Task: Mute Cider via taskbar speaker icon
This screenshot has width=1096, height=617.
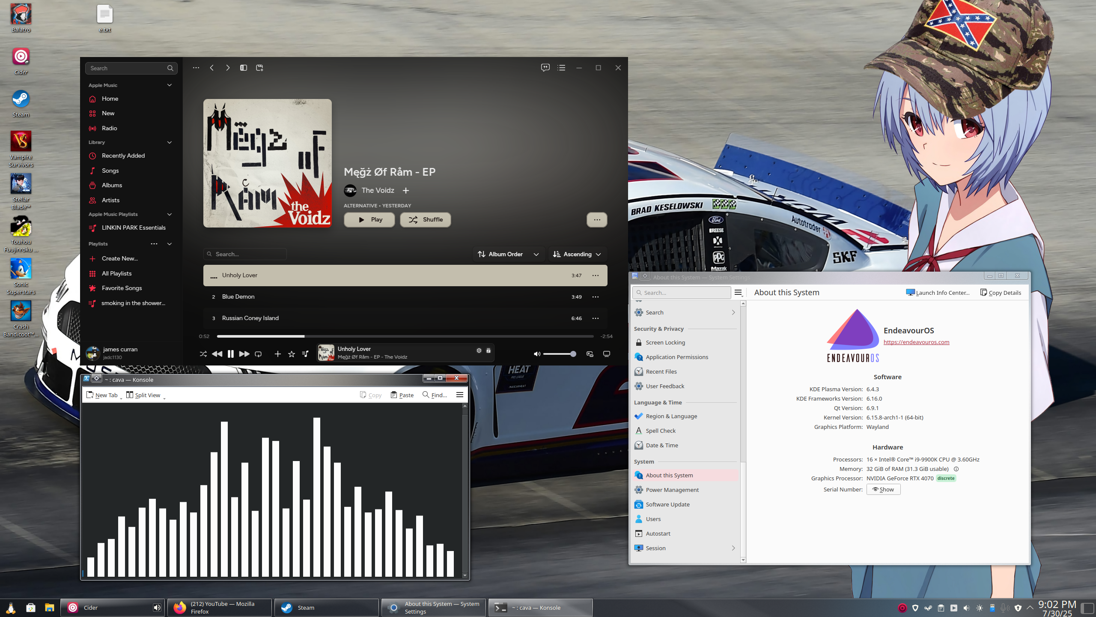Action: tap(157, 608)
